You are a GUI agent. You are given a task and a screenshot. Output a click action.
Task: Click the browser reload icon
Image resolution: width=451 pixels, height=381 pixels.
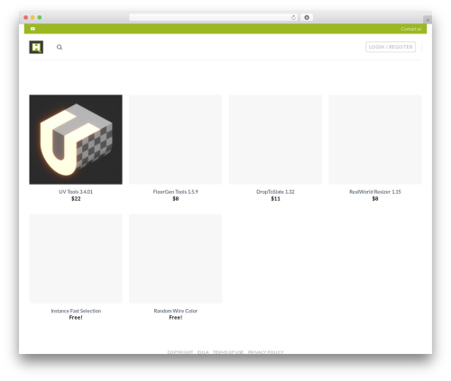[x=293, y=17]
